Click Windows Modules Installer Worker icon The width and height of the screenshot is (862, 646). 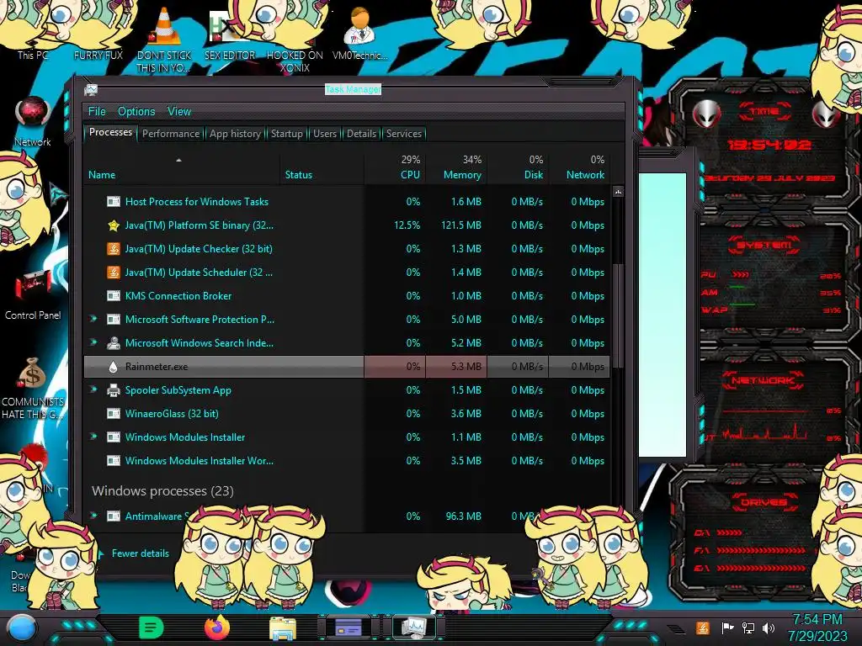114,461
